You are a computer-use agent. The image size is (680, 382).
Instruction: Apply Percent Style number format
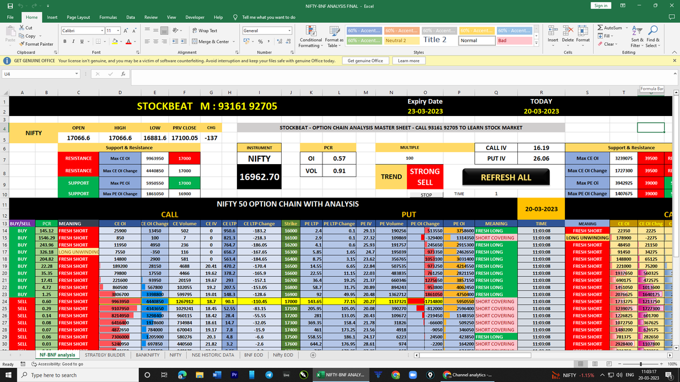(x=260, y=41)
